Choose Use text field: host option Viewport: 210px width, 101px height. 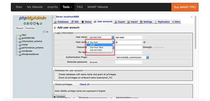99,50
